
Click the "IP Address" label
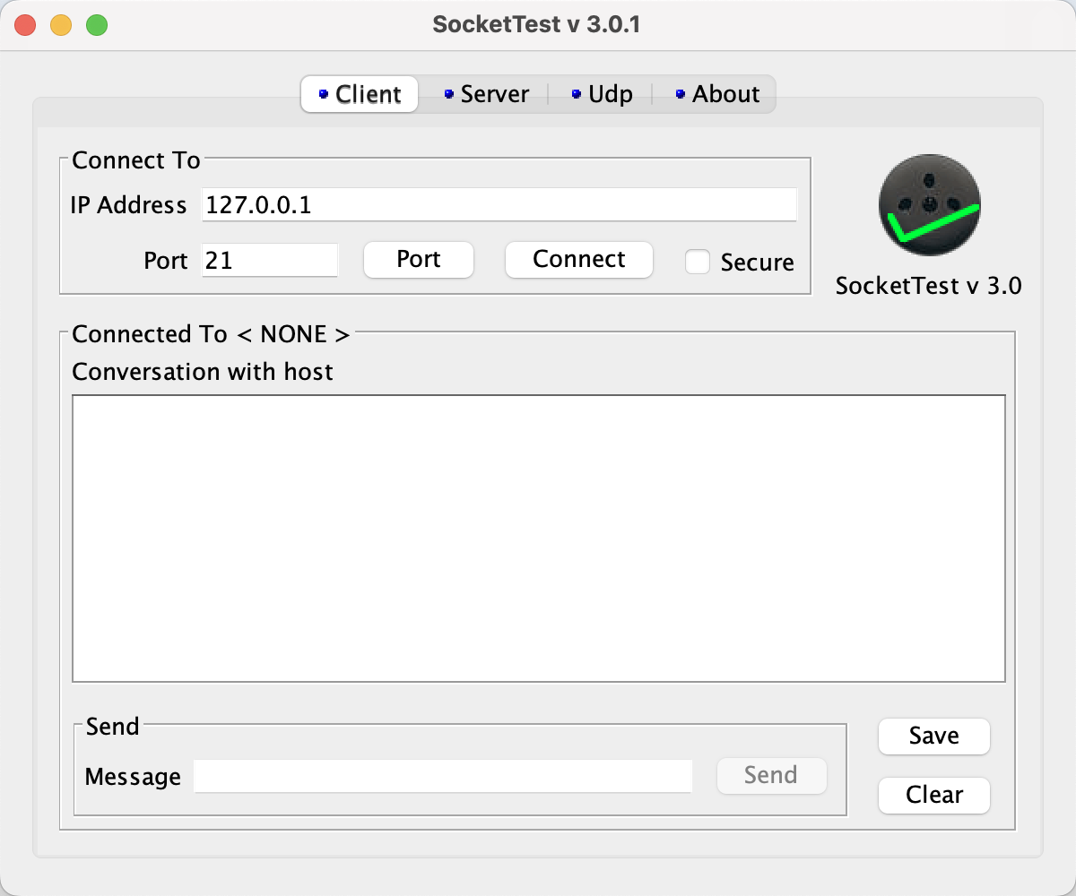point(128,205)
